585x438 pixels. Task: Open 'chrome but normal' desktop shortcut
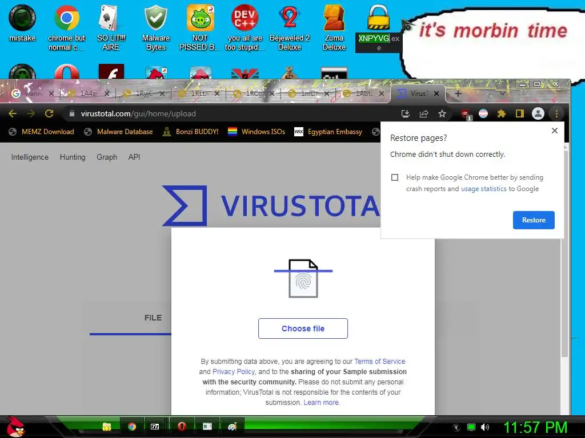pyautogui.click(x=66, y=27)
